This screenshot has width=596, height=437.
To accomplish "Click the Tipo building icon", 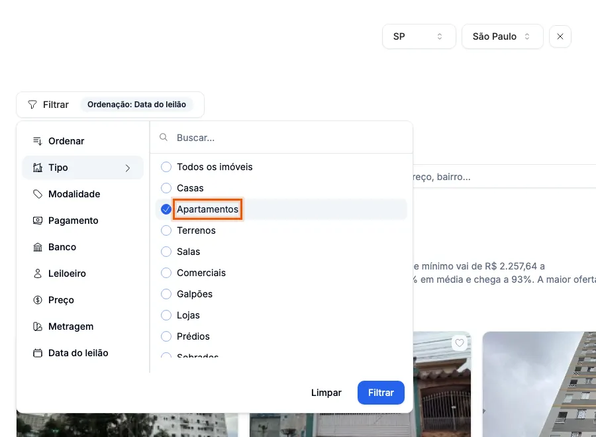I will click(x=37, y=168).
